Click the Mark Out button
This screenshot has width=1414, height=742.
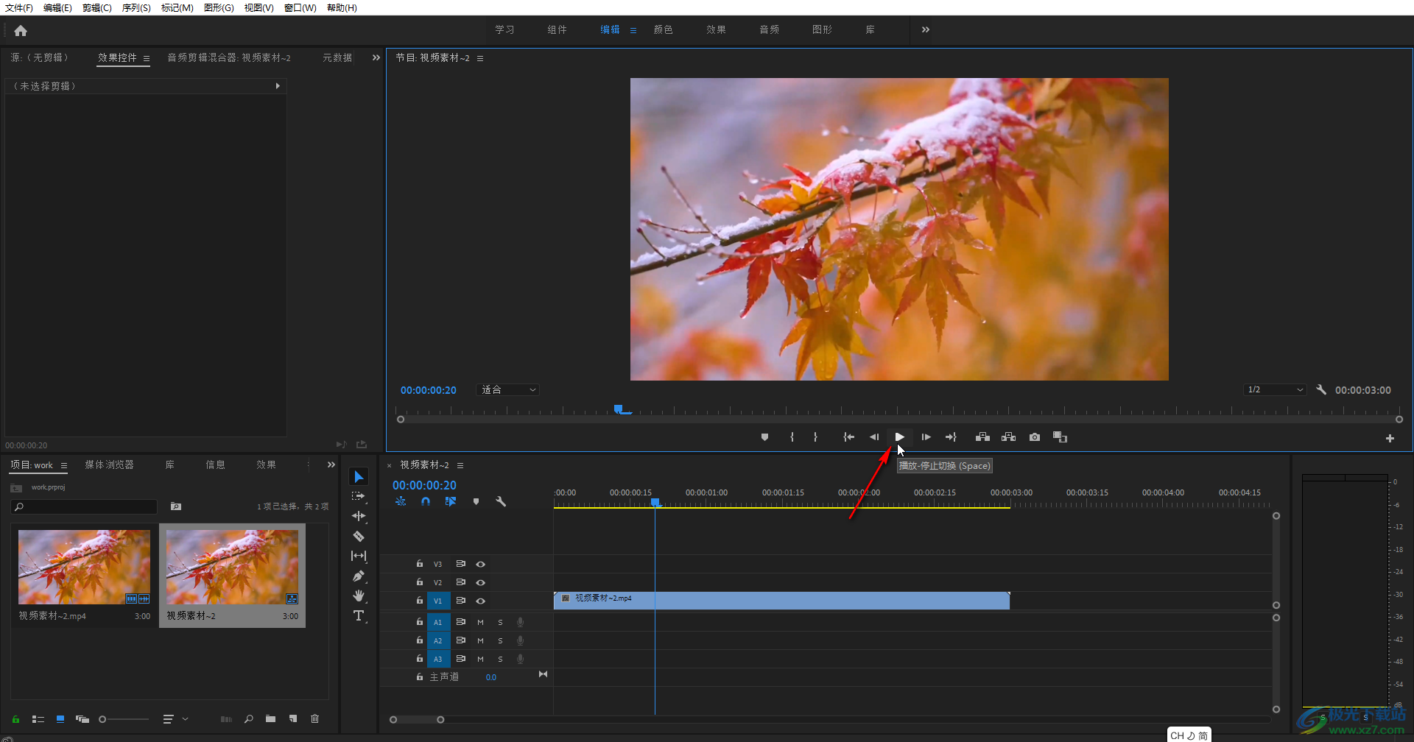(815, 437)
